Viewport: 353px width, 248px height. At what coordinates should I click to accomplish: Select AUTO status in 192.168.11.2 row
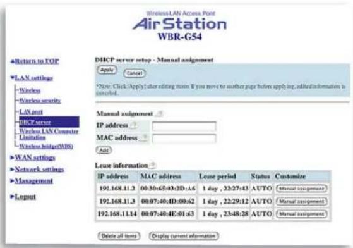click(261, 189)
